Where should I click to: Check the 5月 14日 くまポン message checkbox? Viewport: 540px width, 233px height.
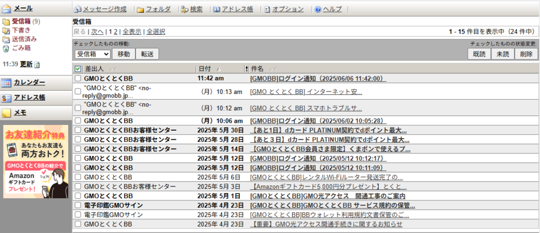78,149
